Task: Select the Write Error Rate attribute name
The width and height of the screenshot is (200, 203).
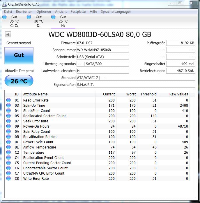Action: point(36,178)
